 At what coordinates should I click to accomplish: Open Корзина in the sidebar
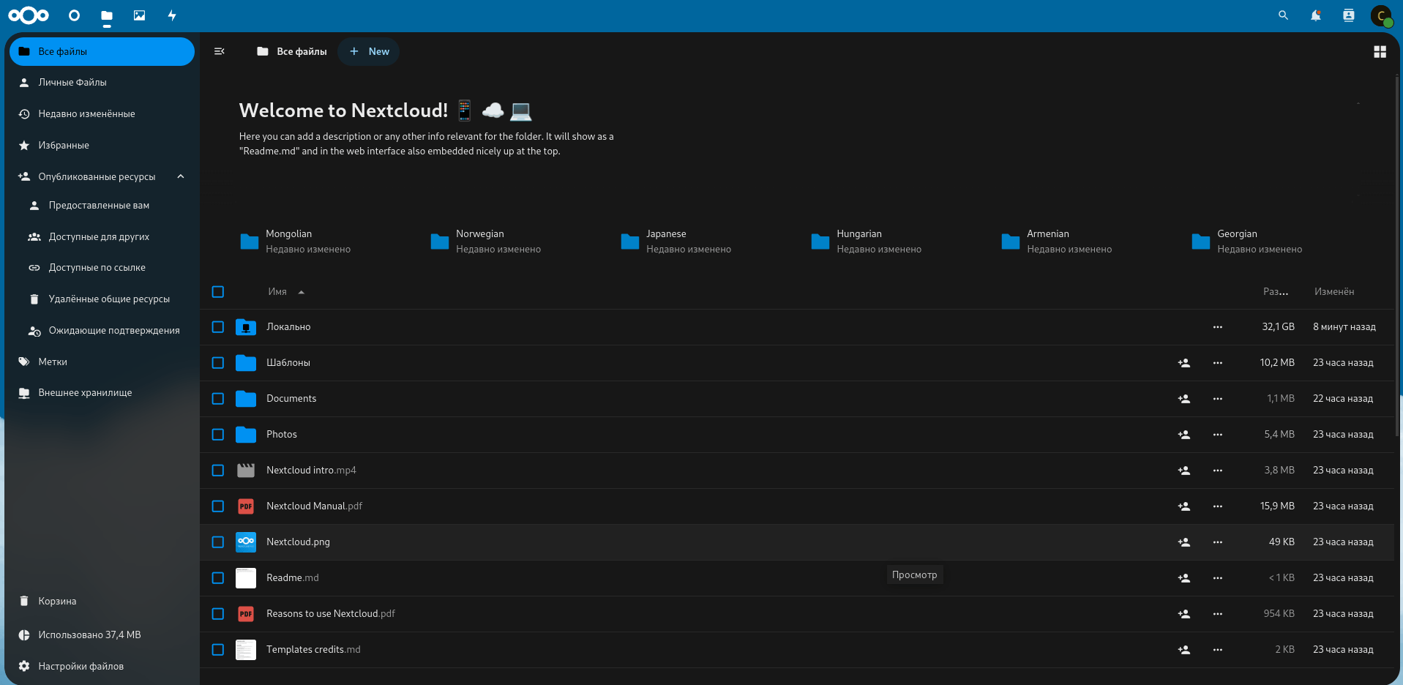tap(102, 602)
